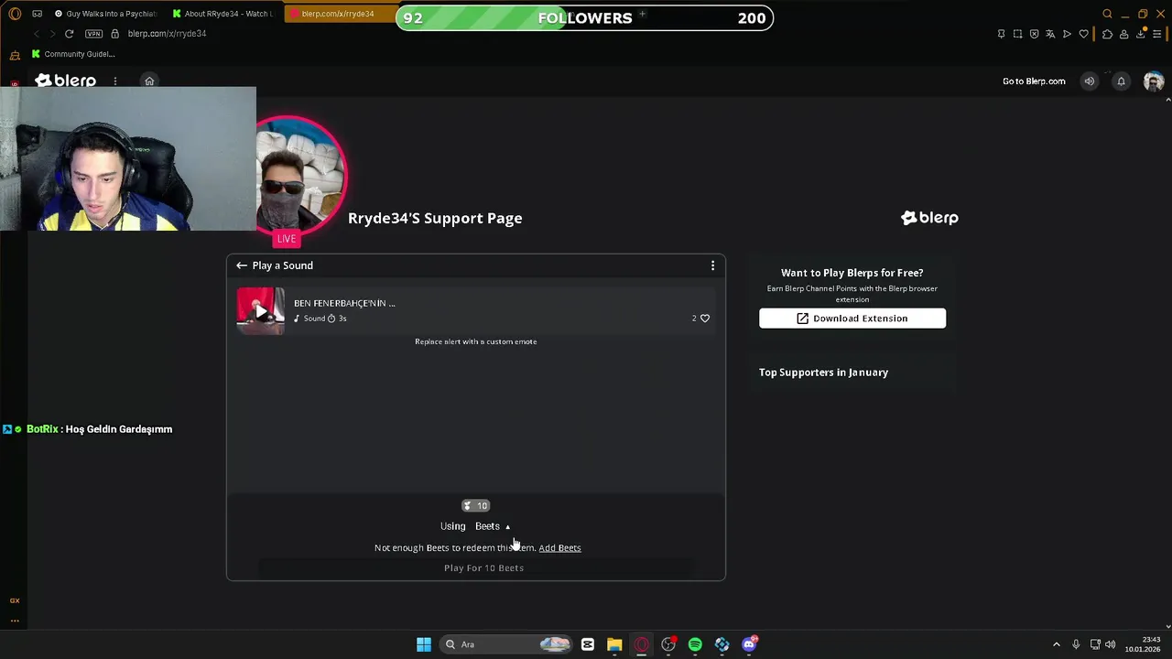
Task: Open File Explorer from the taskbar
Action: tap(614, 644)
